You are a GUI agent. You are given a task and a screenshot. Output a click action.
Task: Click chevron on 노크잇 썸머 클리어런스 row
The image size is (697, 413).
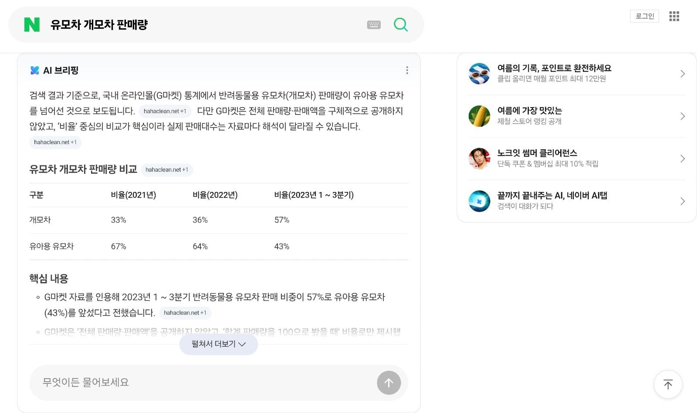point(683,158)
